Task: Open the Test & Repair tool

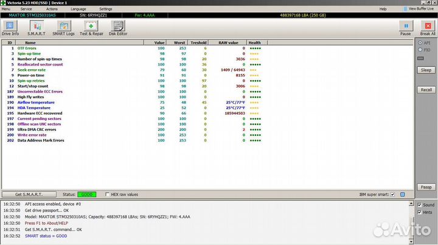Action: tap(91, 28)
